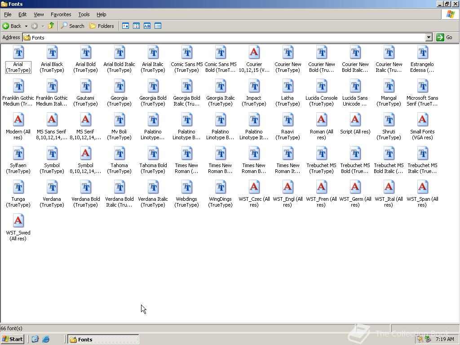460x345 pixels.
Task: Select the Impact (TrueType) font icon
Action: pos(254,86)
